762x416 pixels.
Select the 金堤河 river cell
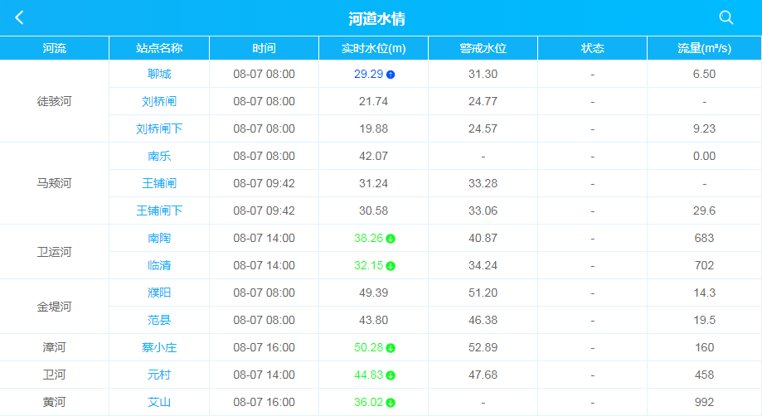click(x=55, y=307)
